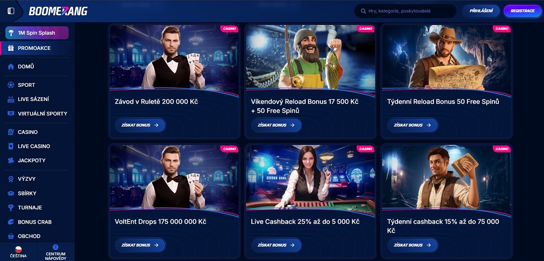This screenshot has width=544, height=261.
Task: Focus the games search field
Action: point(405,11)
